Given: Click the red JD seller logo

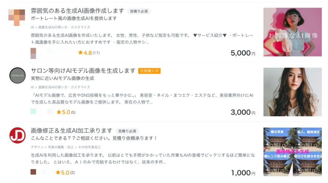Looking at the screenshot, I should [17, 136].
